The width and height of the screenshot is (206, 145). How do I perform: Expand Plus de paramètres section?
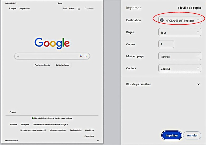click(x=163, y=84)
